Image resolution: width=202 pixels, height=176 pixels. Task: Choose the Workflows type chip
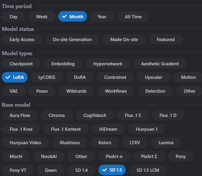pyautogui.click(x=116, y=91)
